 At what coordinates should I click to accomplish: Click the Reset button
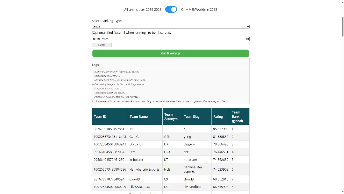tap(102, 45)
